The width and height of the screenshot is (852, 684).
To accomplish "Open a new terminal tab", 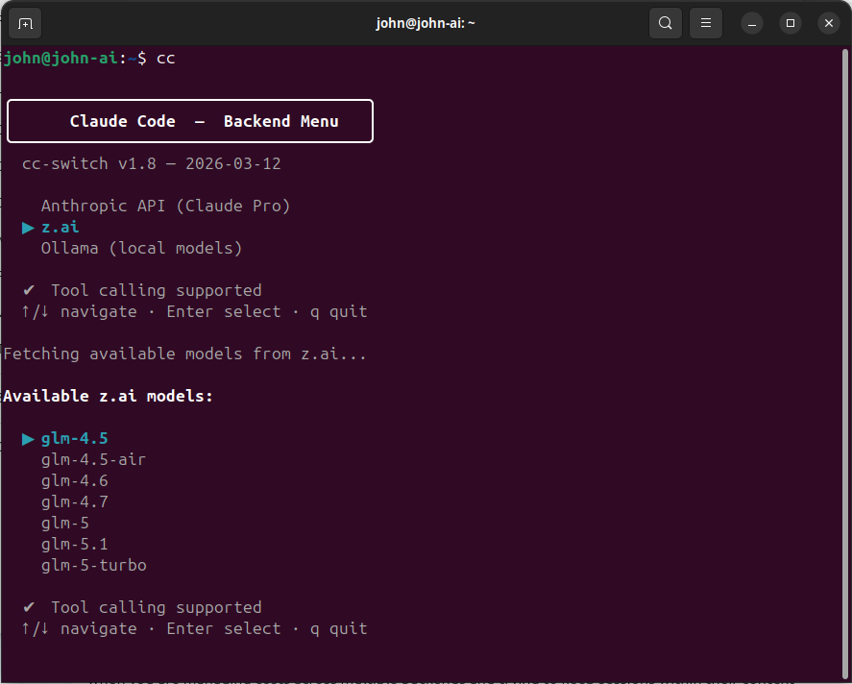I will coord(24,23).
